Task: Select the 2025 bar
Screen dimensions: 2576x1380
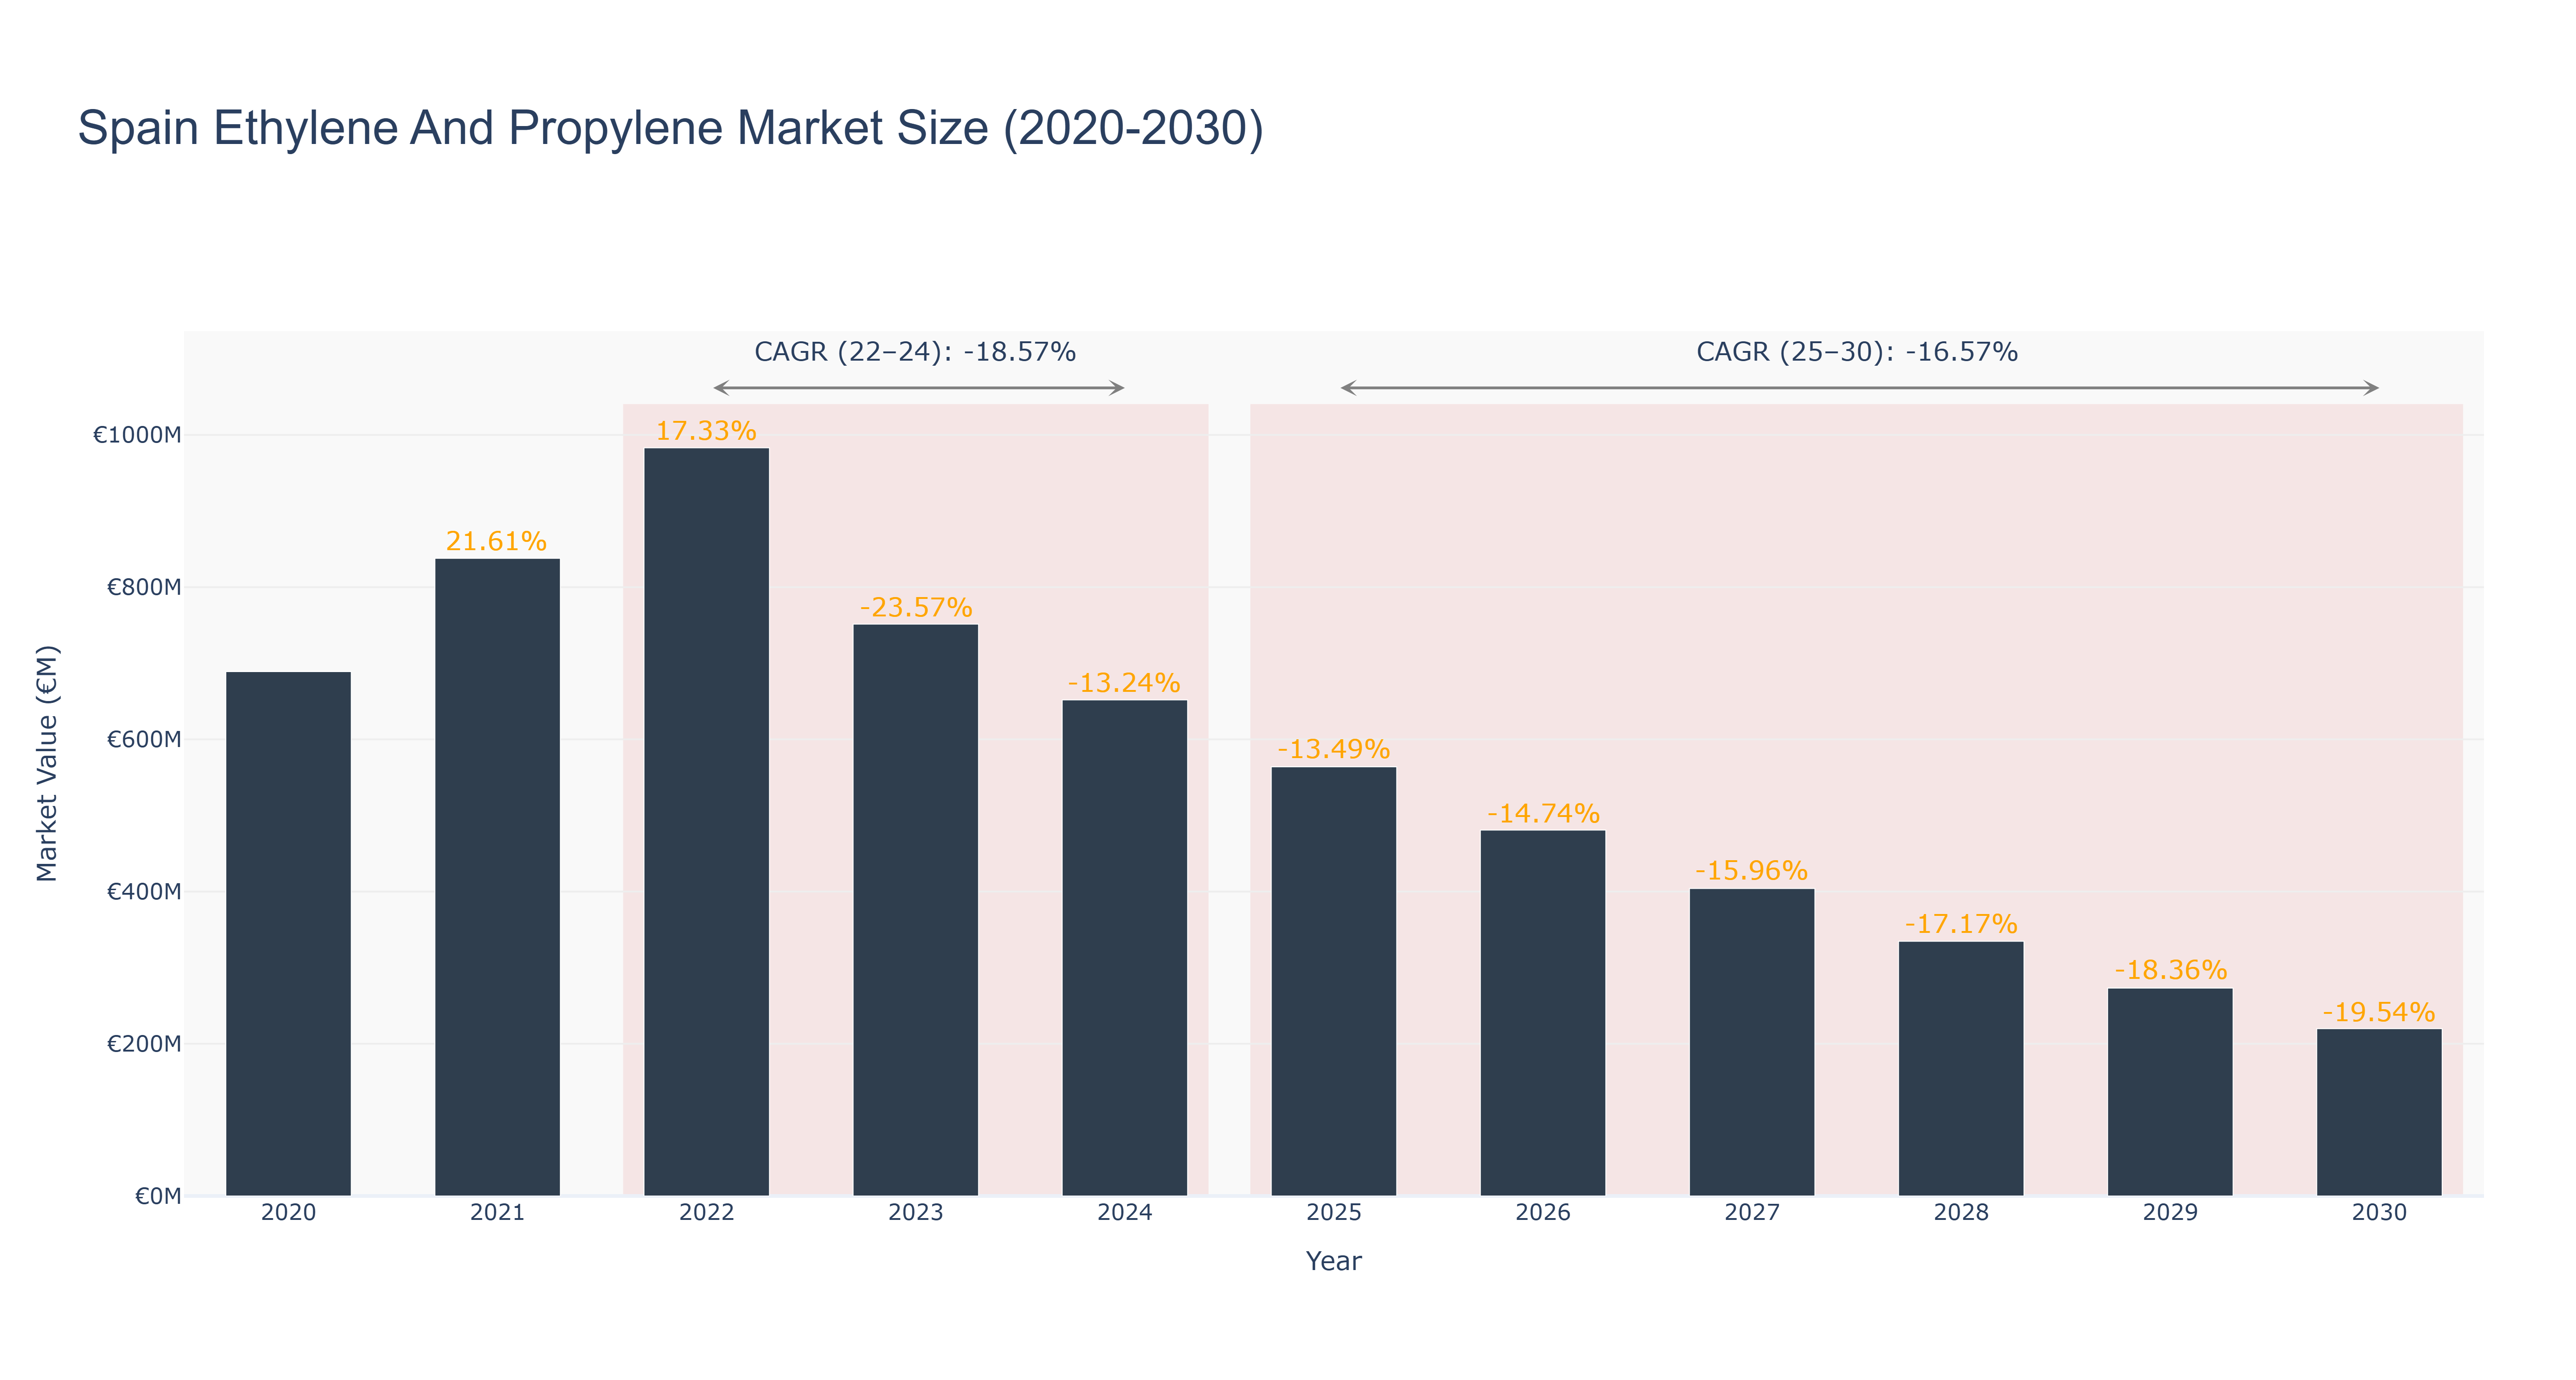Action: (1333, 981)
